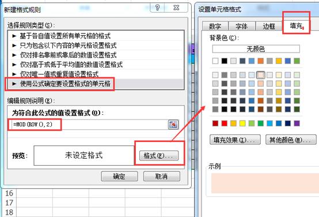Click the 未设定格式 preview box
The width and height of the screenshot is (319, 217).
click(x=84, y=155)
